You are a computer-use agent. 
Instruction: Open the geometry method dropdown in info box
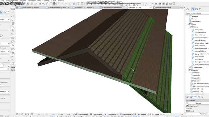point(7,12)
